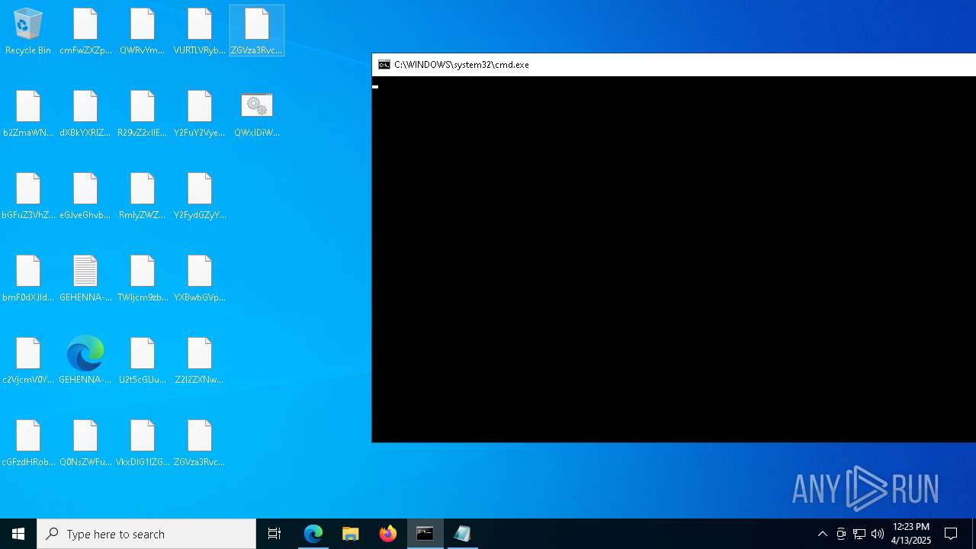Select the dXBkYXRlZ... desktop file

click(85, 114)
